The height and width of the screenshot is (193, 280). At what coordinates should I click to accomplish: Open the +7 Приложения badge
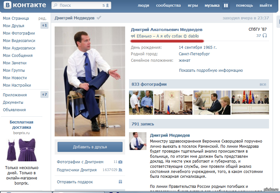click(44, 94)
